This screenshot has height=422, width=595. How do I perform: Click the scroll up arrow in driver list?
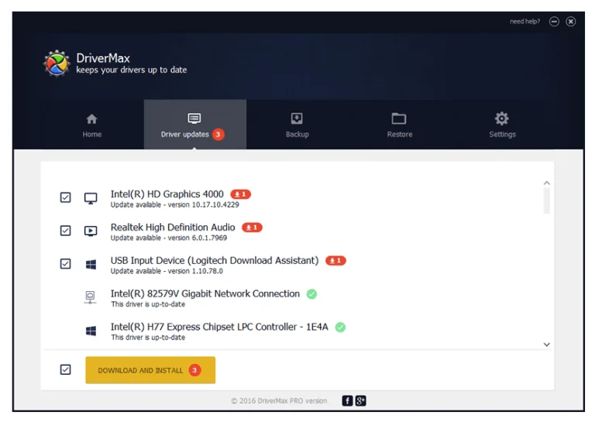(546, 184)
